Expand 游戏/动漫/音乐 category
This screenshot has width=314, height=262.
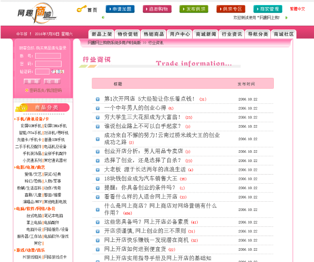tap(31, 250)
